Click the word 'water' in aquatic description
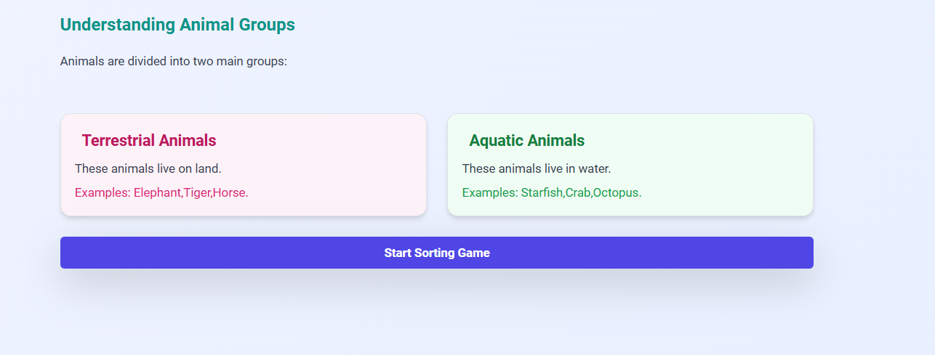This screenshot has width=935, height=355. tap(594, 168)
